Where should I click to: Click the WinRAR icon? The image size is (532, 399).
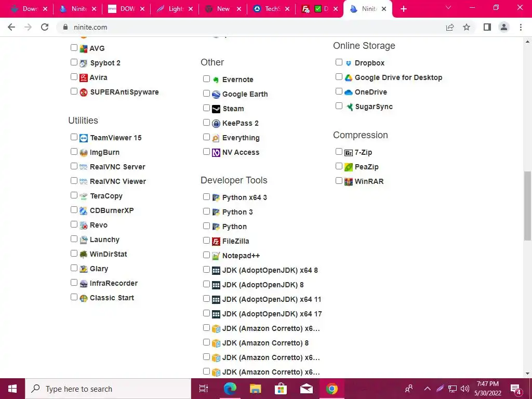[x=349, y=181]
